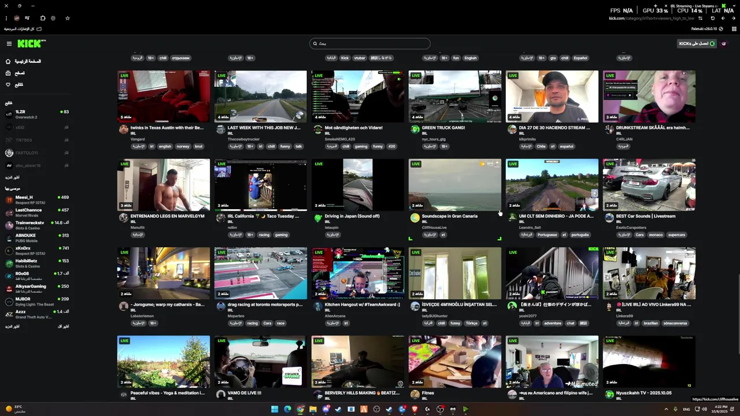Screen dimensions: 740x416
Task: Select the 420 tag under SmokeNEMO_420
Action: pos(391,146)
